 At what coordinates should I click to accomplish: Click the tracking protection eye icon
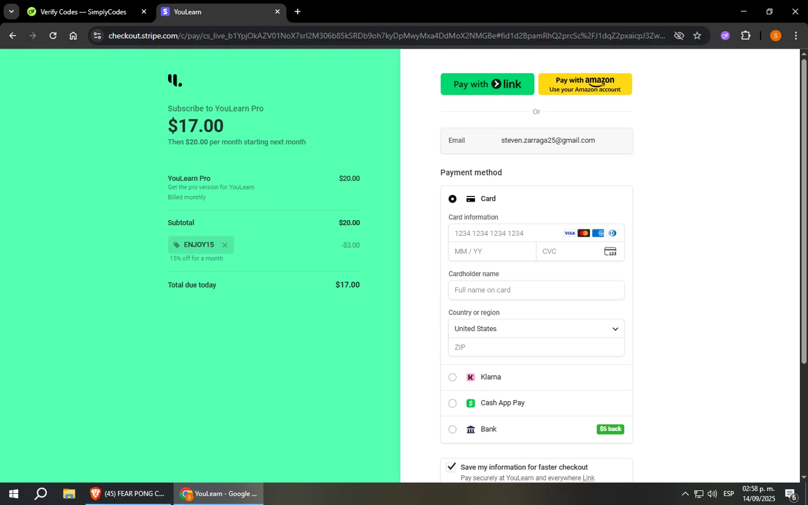679,36
